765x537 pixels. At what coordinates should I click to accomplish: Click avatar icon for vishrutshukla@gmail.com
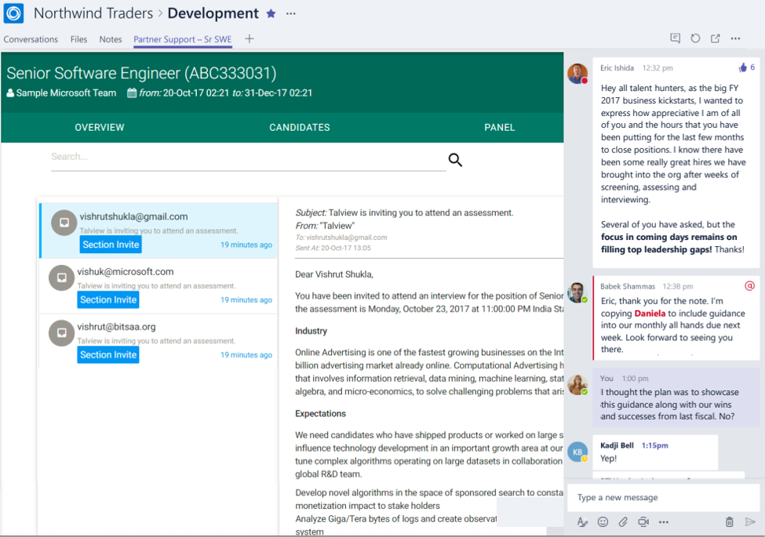click(64, 223)
